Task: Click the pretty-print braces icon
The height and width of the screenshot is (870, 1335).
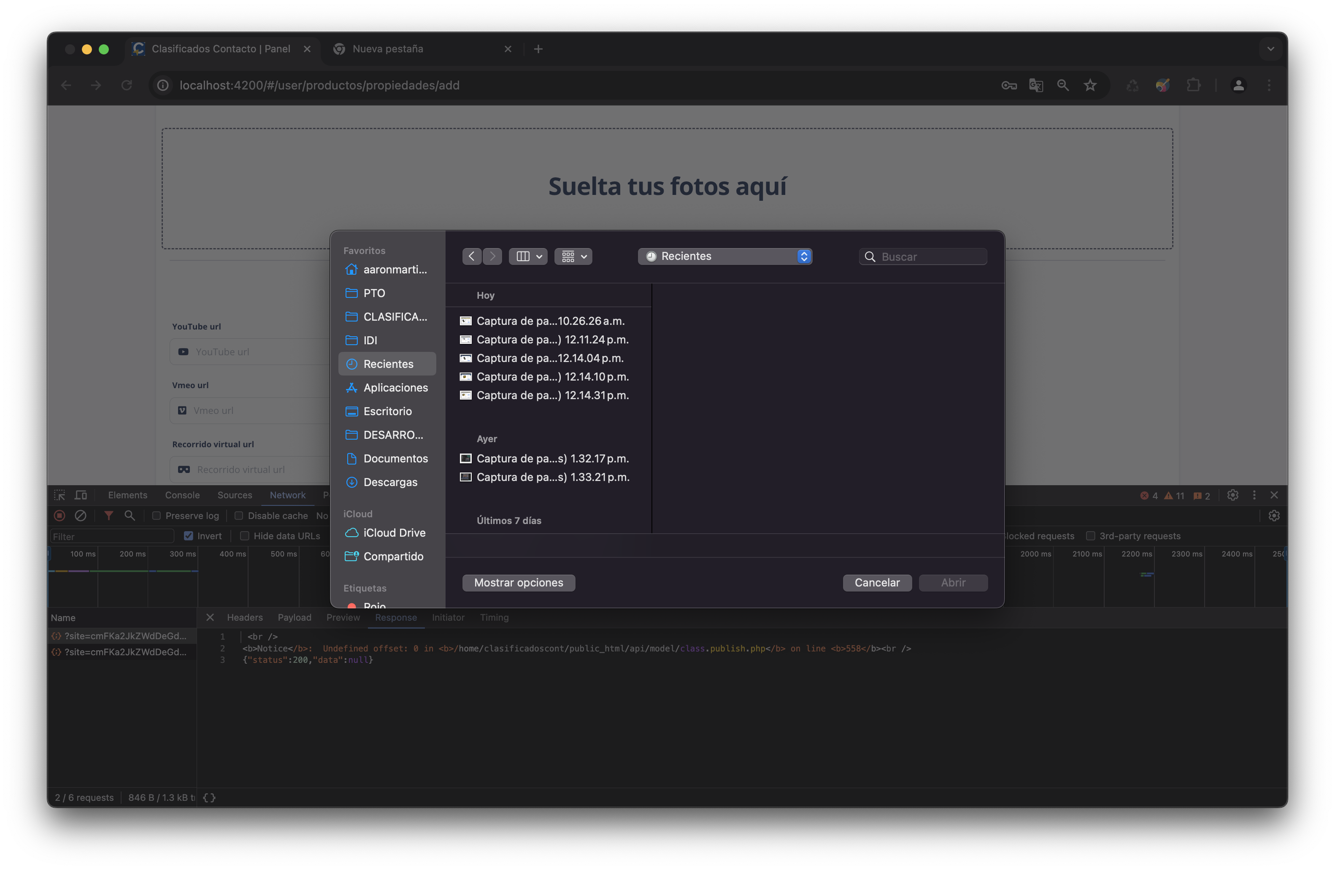Action: 209,797
